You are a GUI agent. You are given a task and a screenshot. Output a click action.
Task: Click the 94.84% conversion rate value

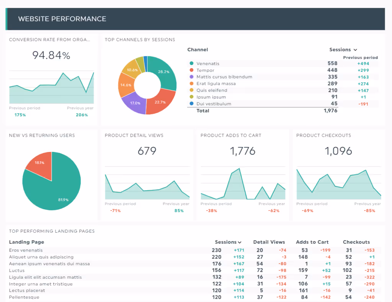coord(51,55)
